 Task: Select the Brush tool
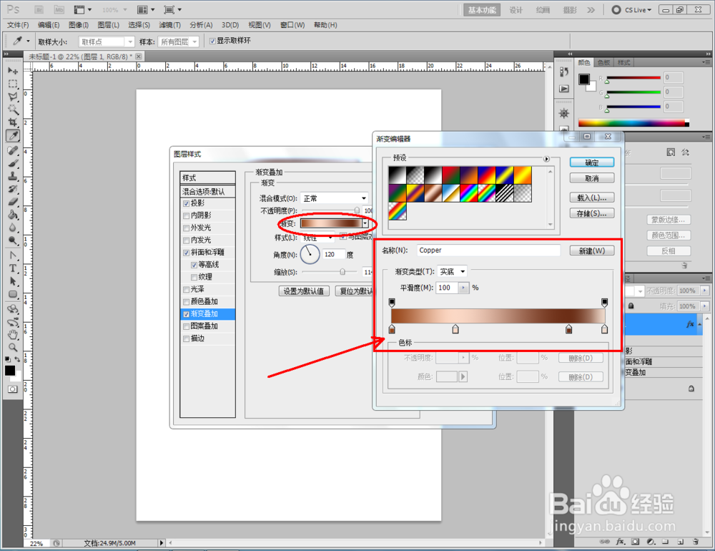(13, 163)
